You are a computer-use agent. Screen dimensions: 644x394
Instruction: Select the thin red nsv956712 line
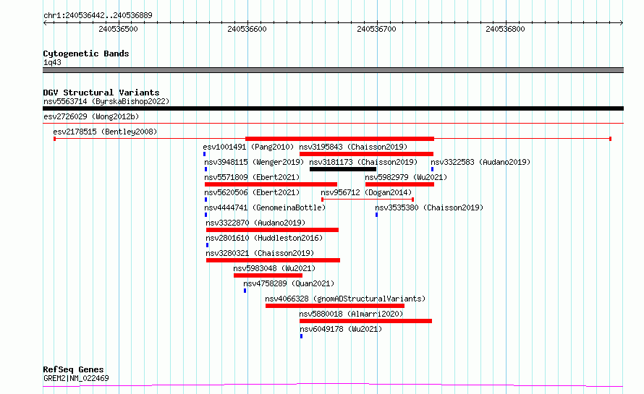pyautogui.click(x=368, y=200)
